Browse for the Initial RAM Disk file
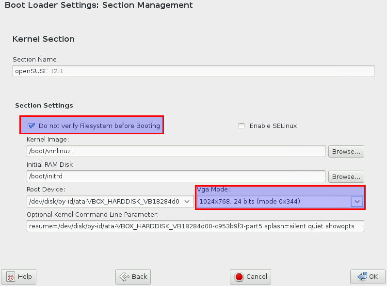Screen dimensions: 387x286 coord(346,176)
